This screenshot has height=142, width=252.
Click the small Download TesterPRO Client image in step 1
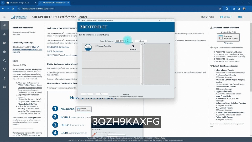83,109
